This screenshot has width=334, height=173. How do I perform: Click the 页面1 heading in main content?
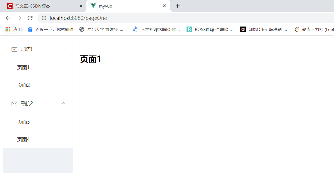click(90, 59)
